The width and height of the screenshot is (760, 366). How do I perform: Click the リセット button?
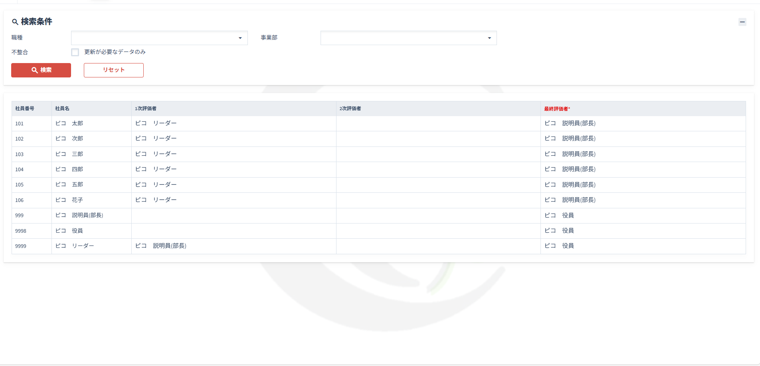pos(114,70)
